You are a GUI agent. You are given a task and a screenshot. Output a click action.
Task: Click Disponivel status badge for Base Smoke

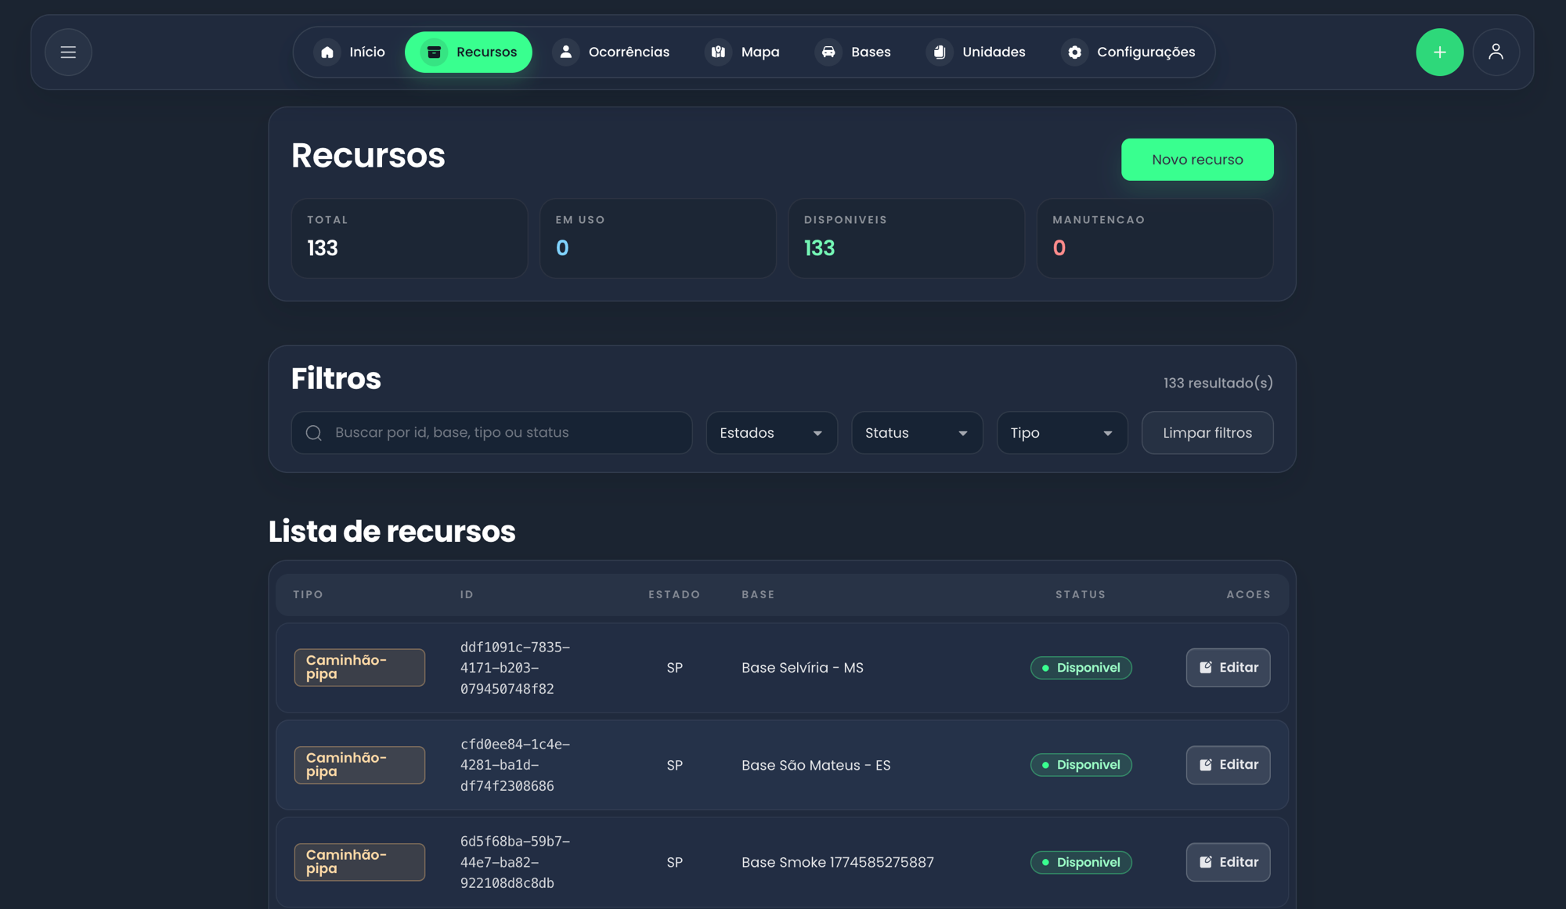pyautogui.click(x=1081, y=862)
